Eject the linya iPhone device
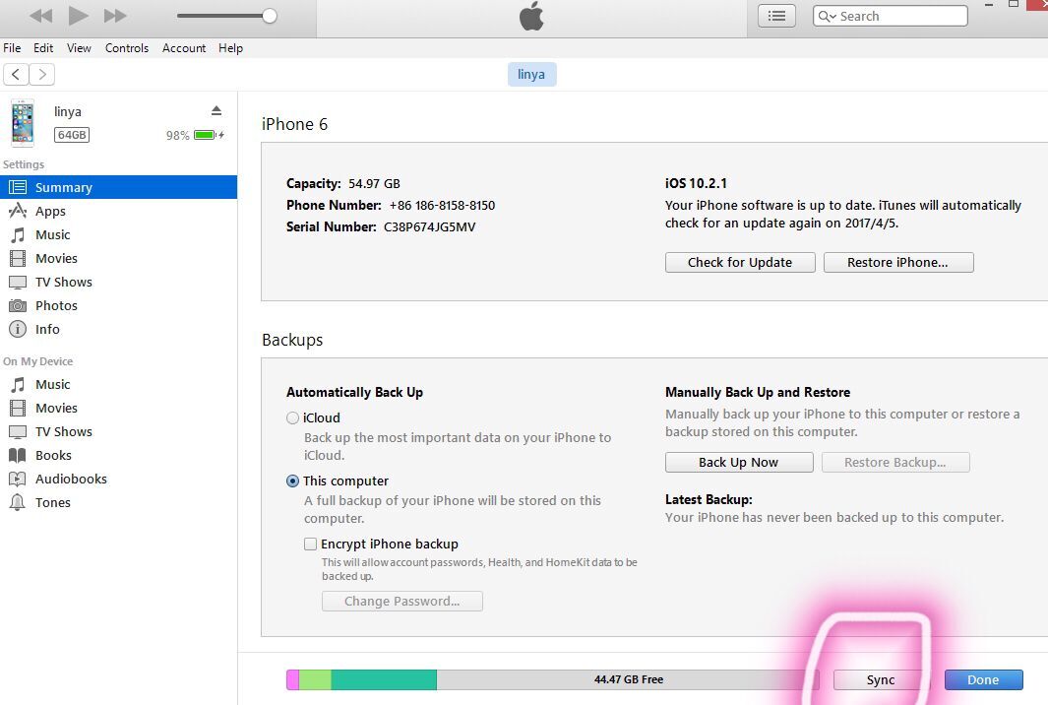 pos(216,110)
